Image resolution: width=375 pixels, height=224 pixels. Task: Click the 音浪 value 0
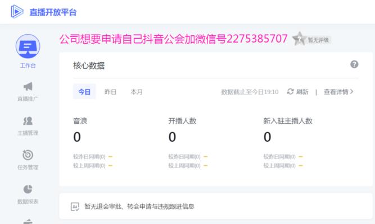click(x=77, y=137)
